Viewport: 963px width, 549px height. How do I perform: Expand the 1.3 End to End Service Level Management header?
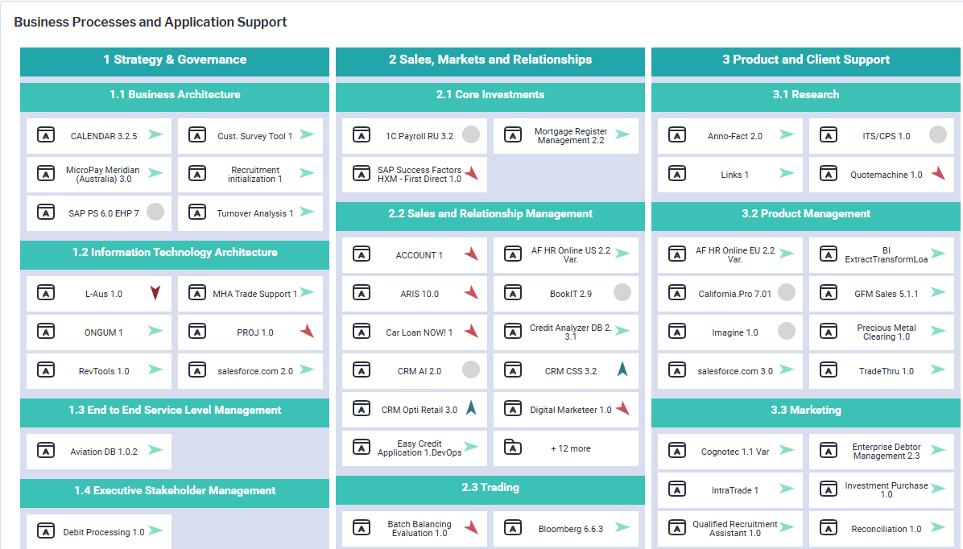click(175, 412)
